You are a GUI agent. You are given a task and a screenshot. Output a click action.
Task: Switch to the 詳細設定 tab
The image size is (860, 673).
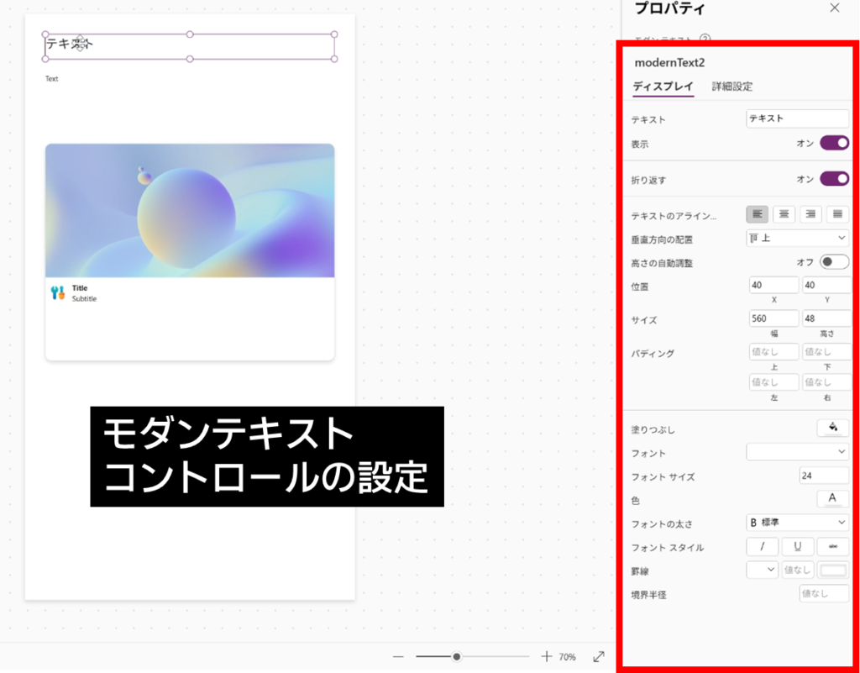coord(732,87)
